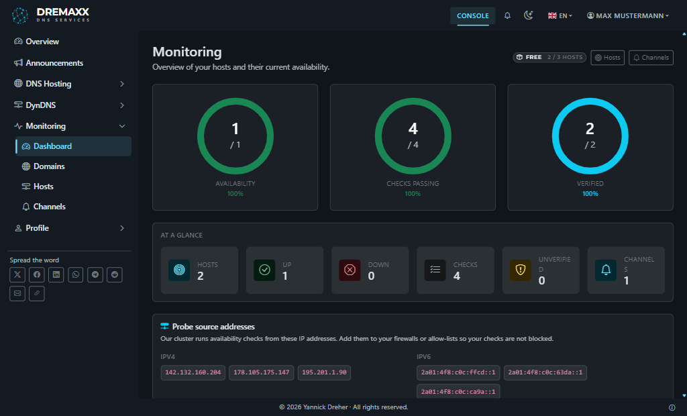687x416 pixels.
Task: Open the notifications bell in top bar
Action: [507, 15]
